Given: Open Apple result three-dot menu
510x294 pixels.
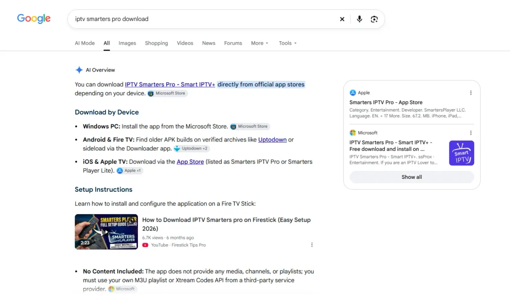Looking at the screenshot, I should pos(471,93).
